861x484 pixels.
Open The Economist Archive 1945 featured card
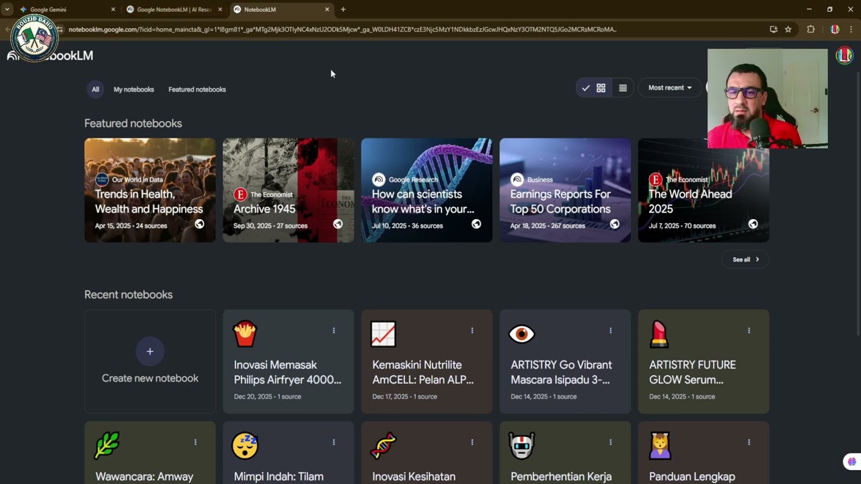[x=289, y=190]
